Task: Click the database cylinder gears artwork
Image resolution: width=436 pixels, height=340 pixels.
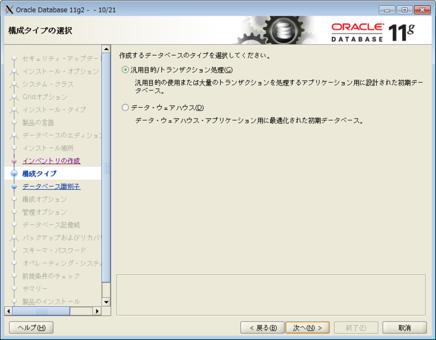Action: pos(283,30)
